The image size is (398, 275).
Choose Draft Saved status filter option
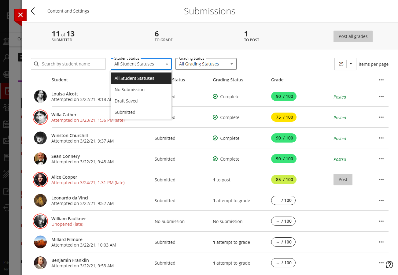[x=126, y=101]
